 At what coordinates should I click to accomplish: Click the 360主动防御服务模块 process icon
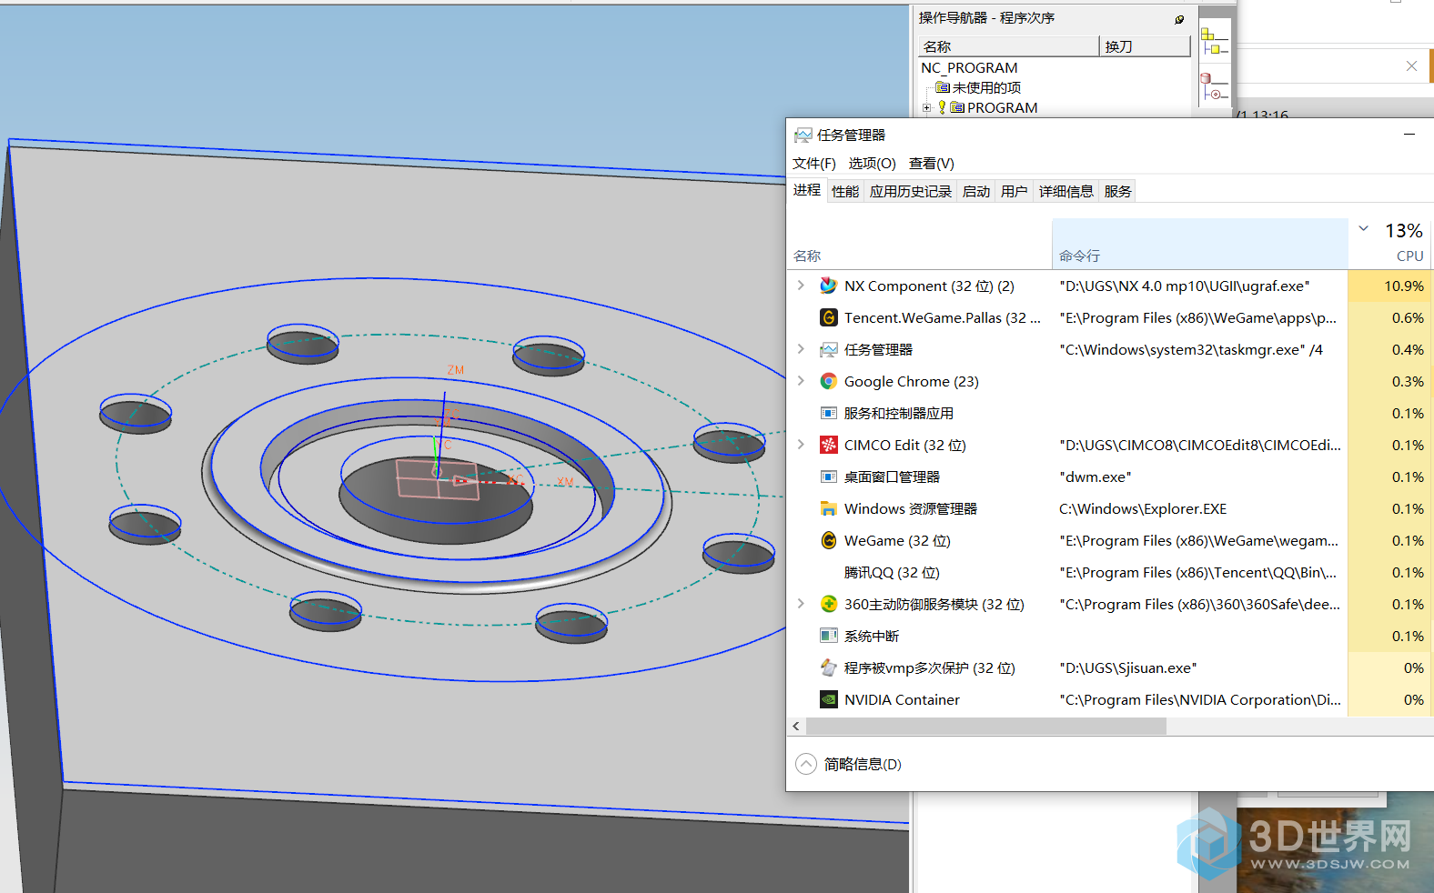click(x=828, y=604)
